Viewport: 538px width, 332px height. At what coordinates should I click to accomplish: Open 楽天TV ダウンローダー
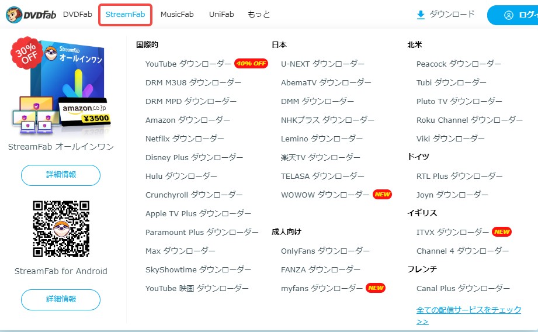click(321, 158)
